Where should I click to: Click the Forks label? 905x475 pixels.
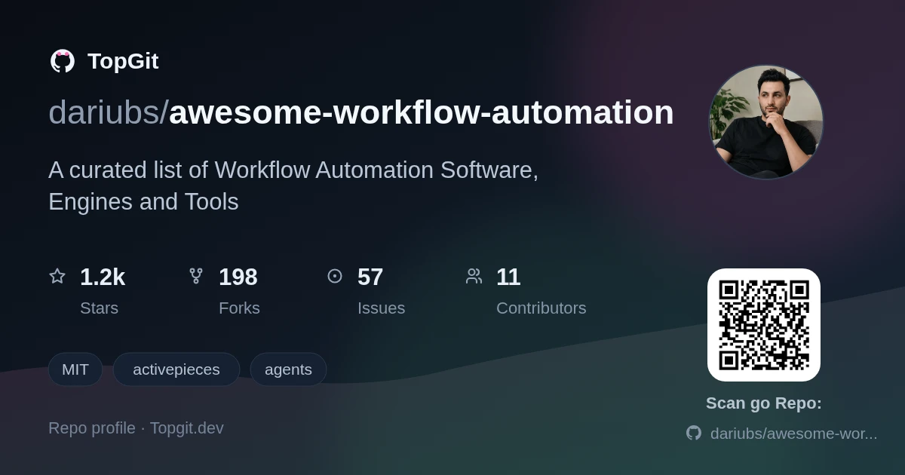pos(239,308)
